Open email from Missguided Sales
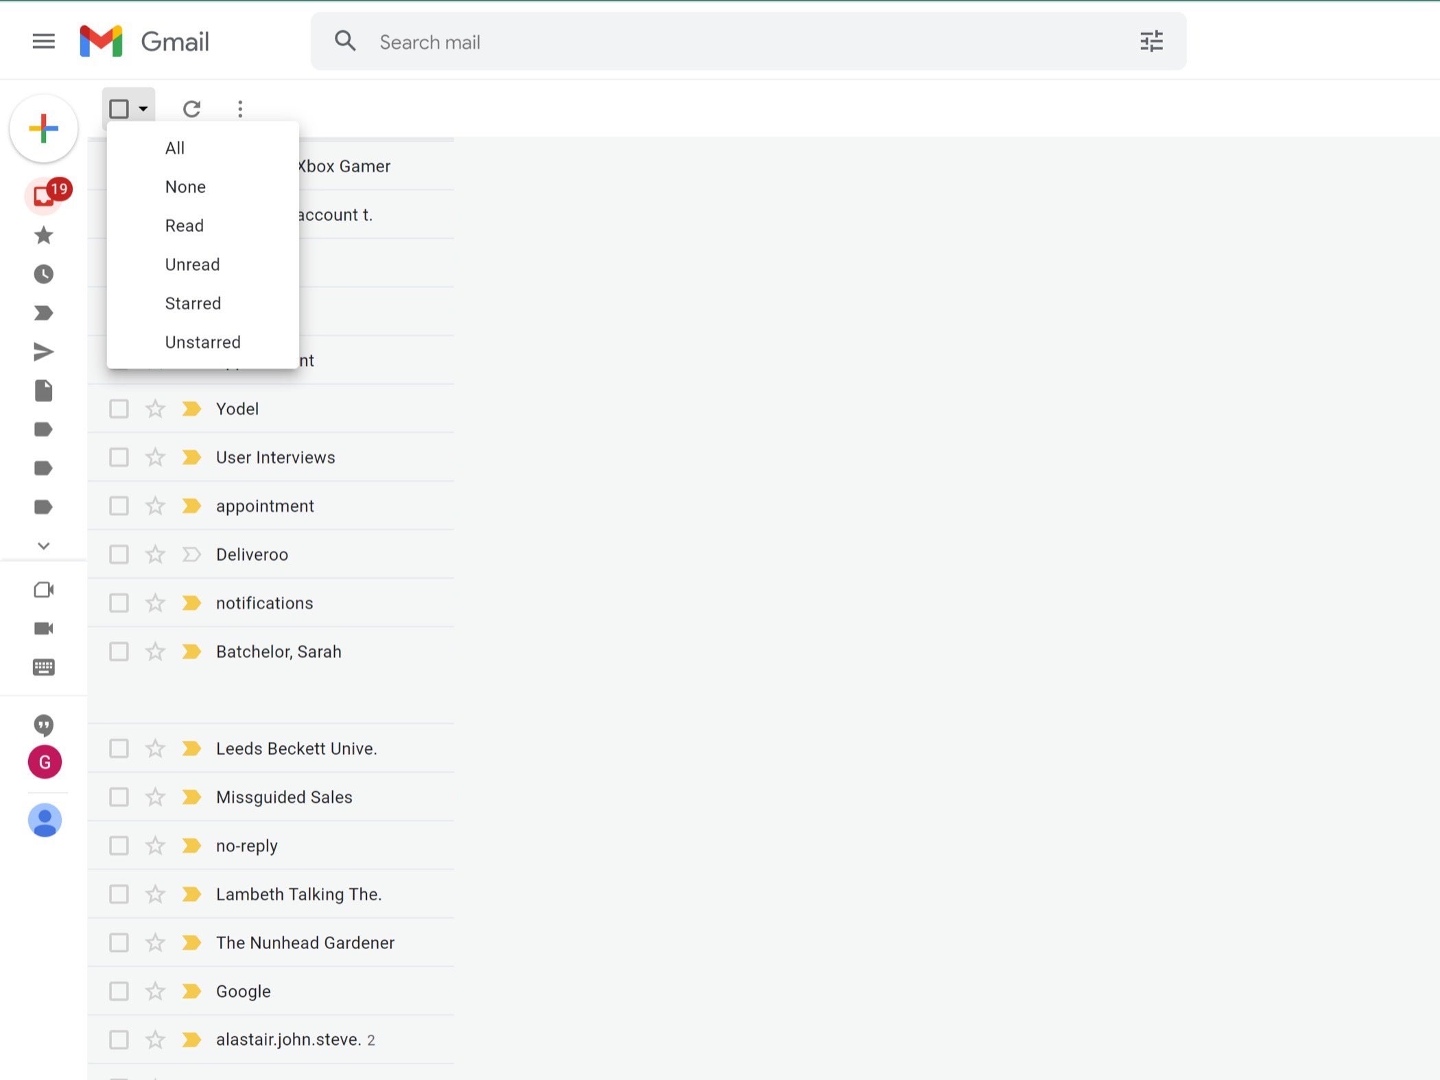 [271, 797]
